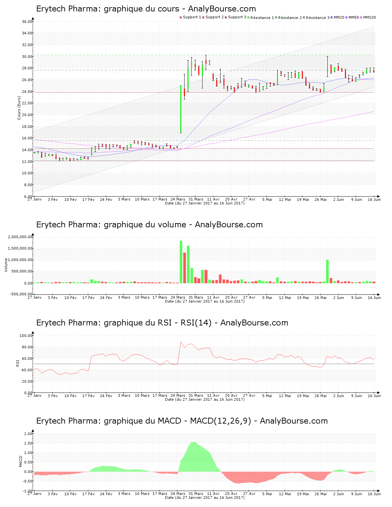Click the 'RSI' vertical axis title
Viewport: 392px width, 507px height.
click(18, 363)
